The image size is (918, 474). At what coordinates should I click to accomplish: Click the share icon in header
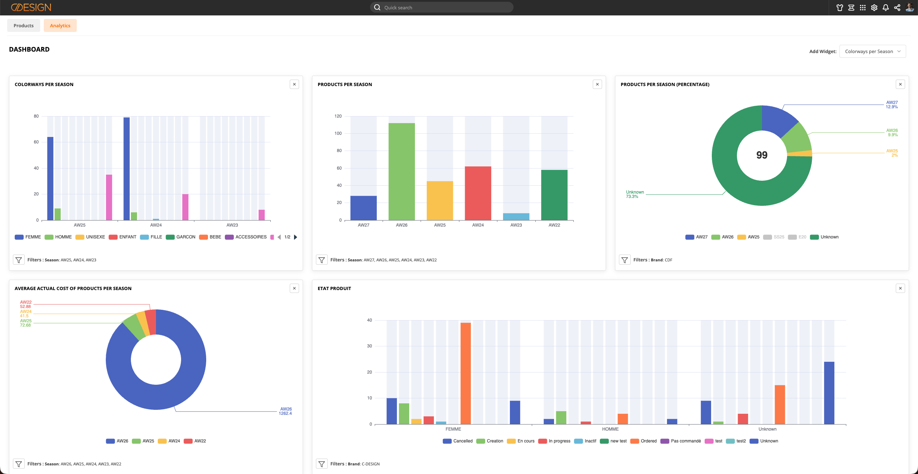[897, 8]
